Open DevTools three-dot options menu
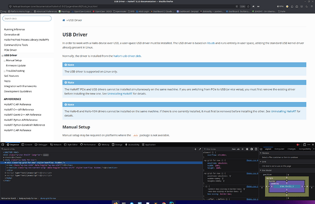The image size is (315, 204). click(x=309, y=145)
